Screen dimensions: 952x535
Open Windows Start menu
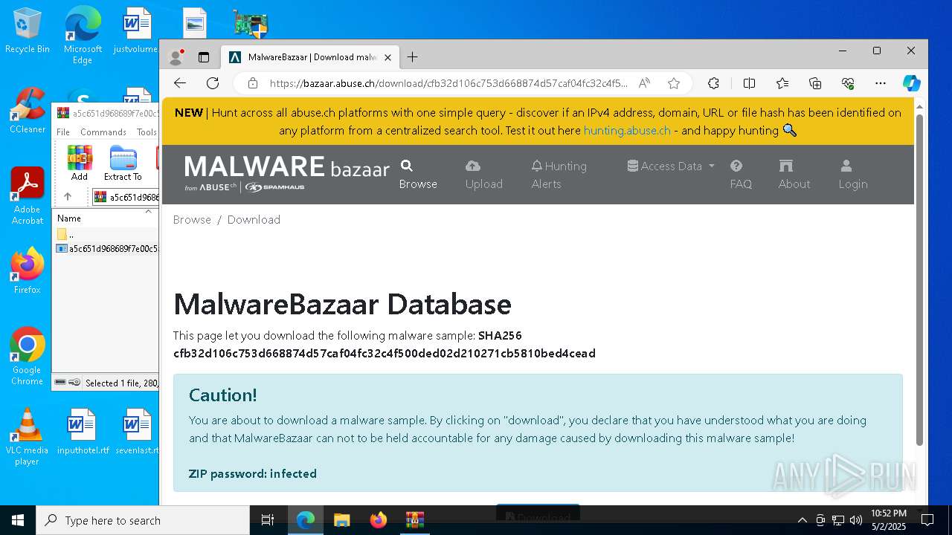point(18,520)
